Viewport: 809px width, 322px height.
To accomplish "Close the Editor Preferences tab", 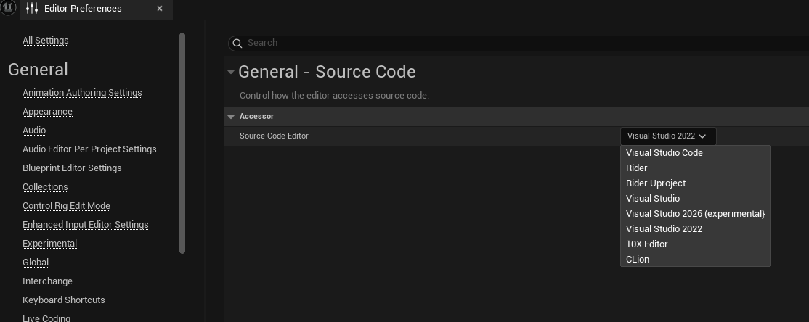I will 160,8.
